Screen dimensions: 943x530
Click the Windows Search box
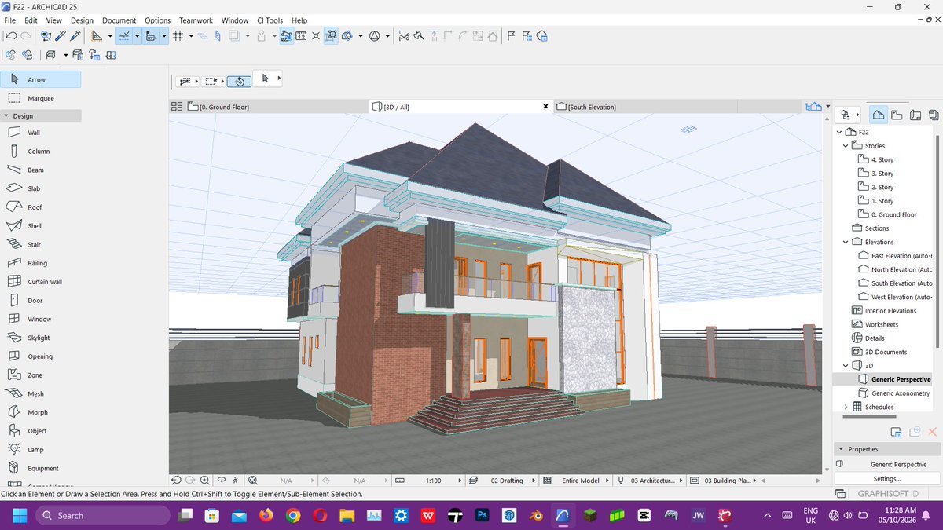[102, 515]
